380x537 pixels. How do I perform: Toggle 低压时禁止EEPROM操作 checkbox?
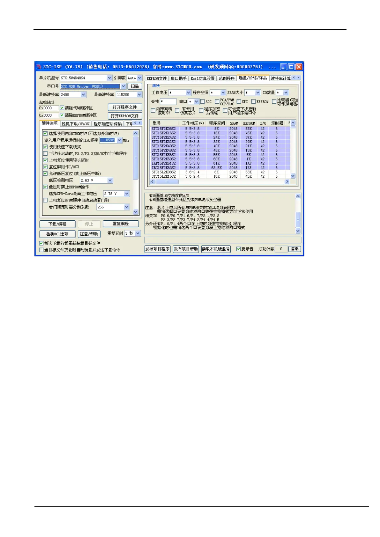pos(45,187)
